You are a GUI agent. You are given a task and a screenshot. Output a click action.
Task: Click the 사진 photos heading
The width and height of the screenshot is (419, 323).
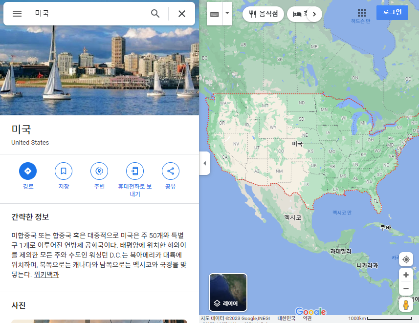click(19, 305)
